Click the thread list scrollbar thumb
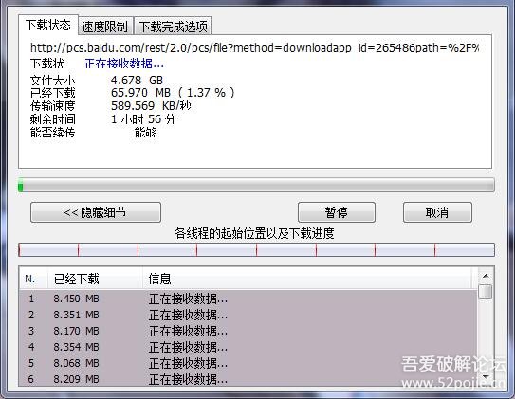 [485, 291]
